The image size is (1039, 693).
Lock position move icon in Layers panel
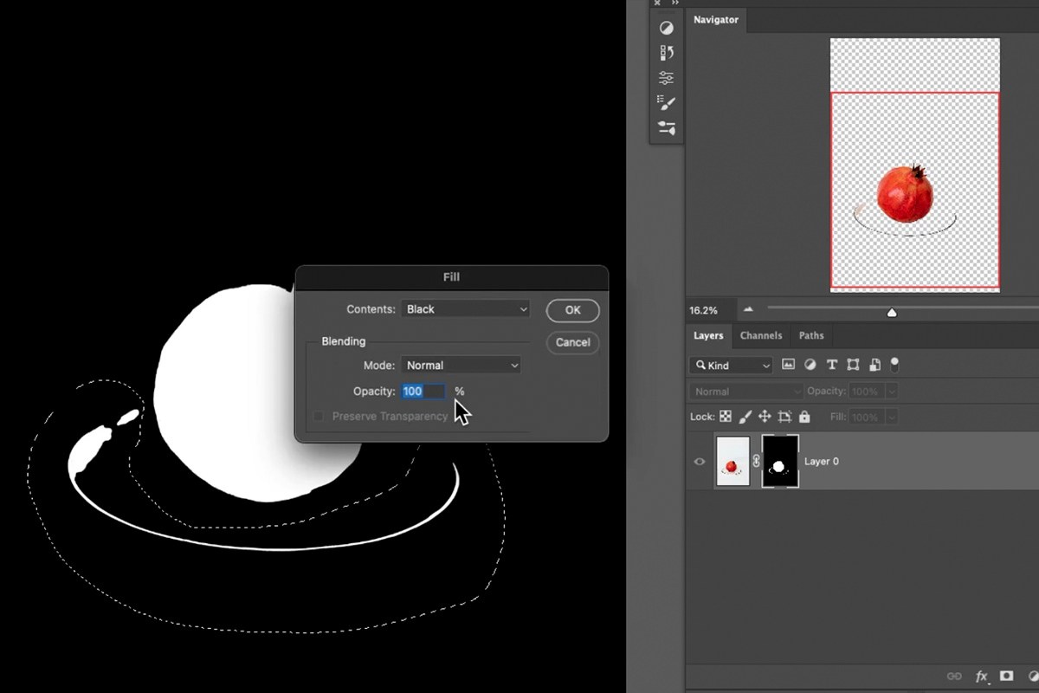coord(765,417)
